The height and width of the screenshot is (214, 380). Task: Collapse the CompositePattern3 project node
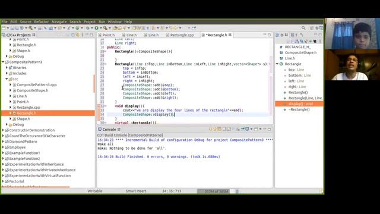click(3, 62)
